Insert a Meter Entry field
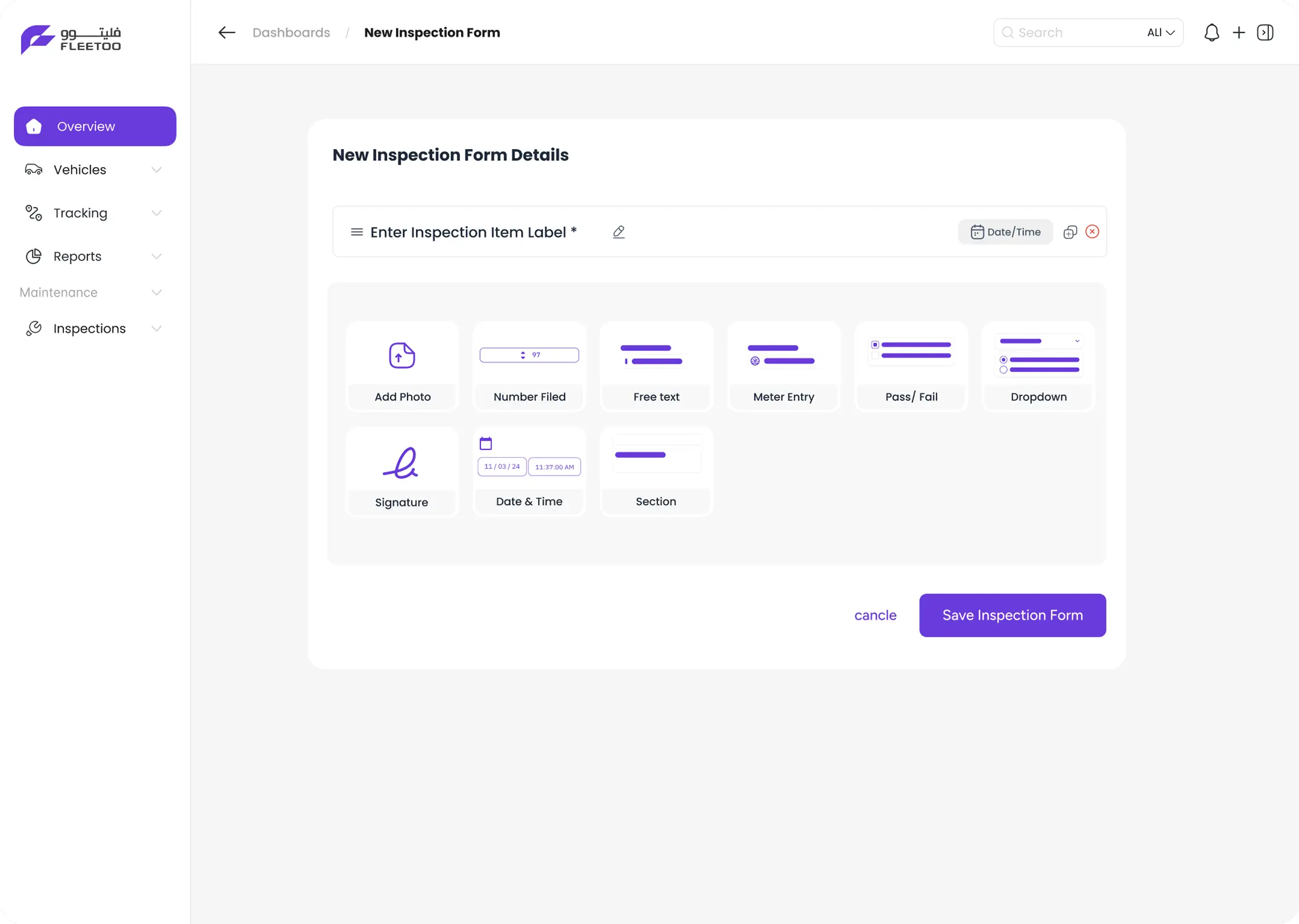1299x924 pixels. (783, 367)
